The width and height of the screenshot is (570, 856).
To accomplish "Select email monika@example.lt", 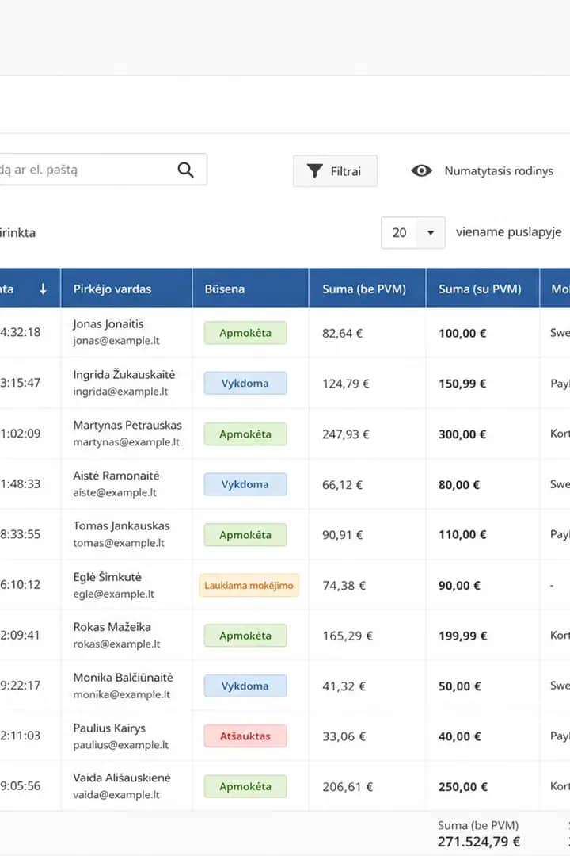I will [x=122, y=694].
